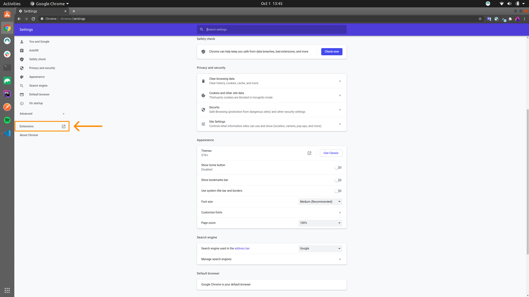Screen dimensions: 529x297
Task: Expand the Page zoom dropdown
Action: (320, 223)
